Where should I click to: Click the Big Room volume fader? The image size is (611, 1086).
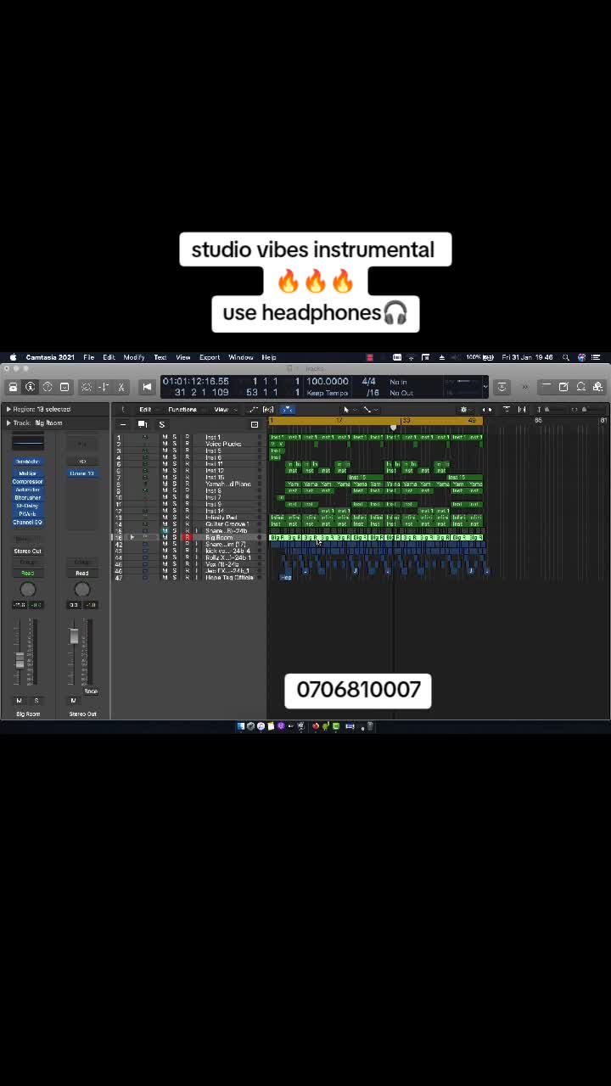tap(20, 660)
